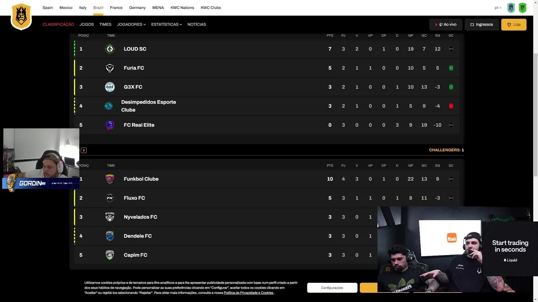Open Jogos page
The image size is (538, 302).
(87, 24)
